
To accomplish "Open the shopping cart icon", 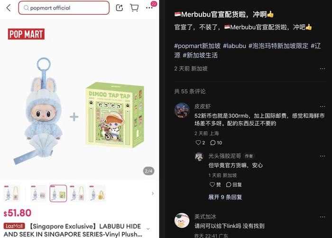I will [134, 8].
